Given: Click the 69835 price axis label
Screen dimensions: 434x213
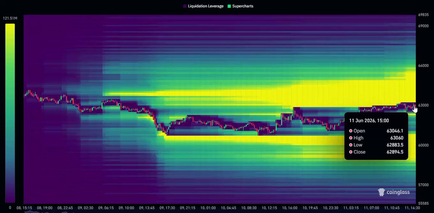Looking at the screenshot, I should (x=423, y=15).
